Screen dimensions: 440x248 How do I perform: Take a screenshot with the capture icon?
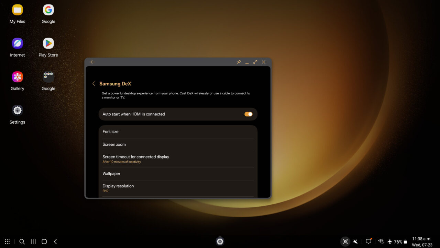pos(345,241)
